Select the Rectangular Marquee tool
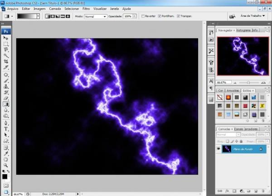272x196 pixels. [x=6, y=44]
